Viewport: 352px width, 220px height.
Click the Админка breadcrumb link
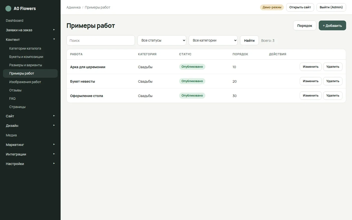[73, 7]
